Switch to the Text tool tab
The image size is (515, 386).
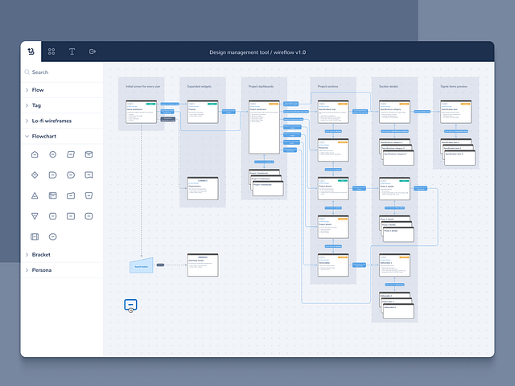(72, 51)
